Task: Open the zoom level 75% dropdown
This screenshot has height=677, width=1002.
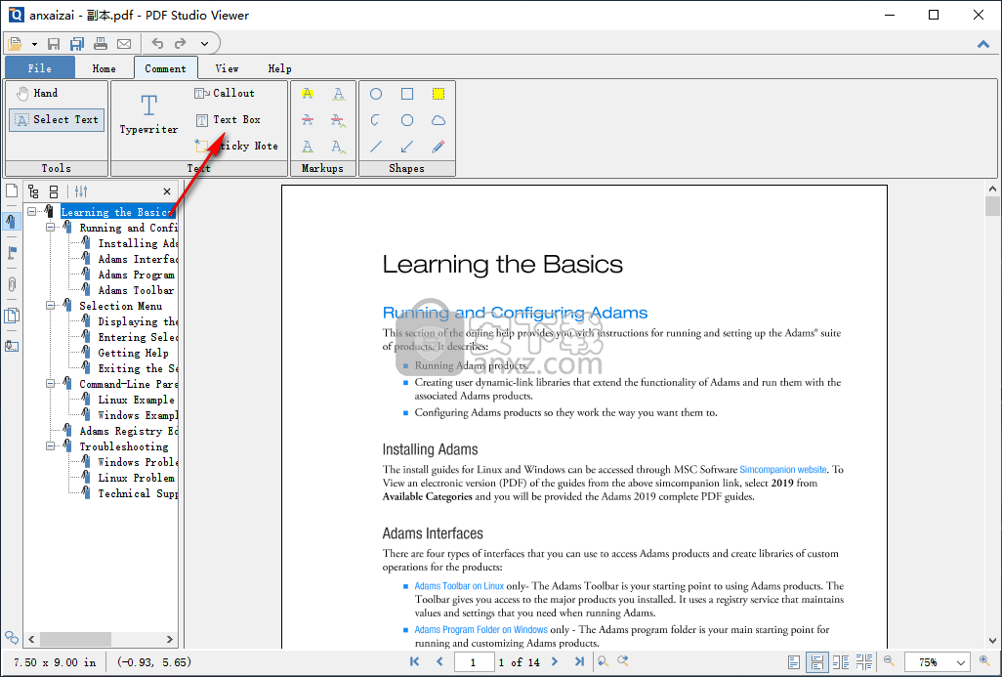Action: pyautogui.click(x=960, y=662)
